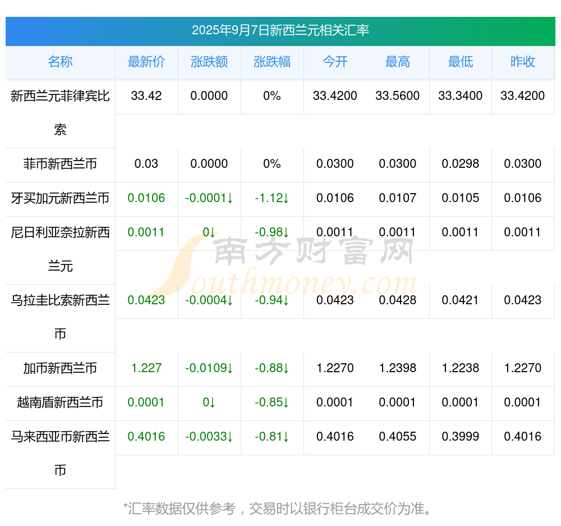Click change percent -0.81↓
The width and height of the screenshot is (561, 526).
[272, 437]
